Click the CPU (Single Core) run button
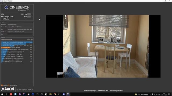The width and height of the screenshot is (172, 96). click(x=29, y=17)
